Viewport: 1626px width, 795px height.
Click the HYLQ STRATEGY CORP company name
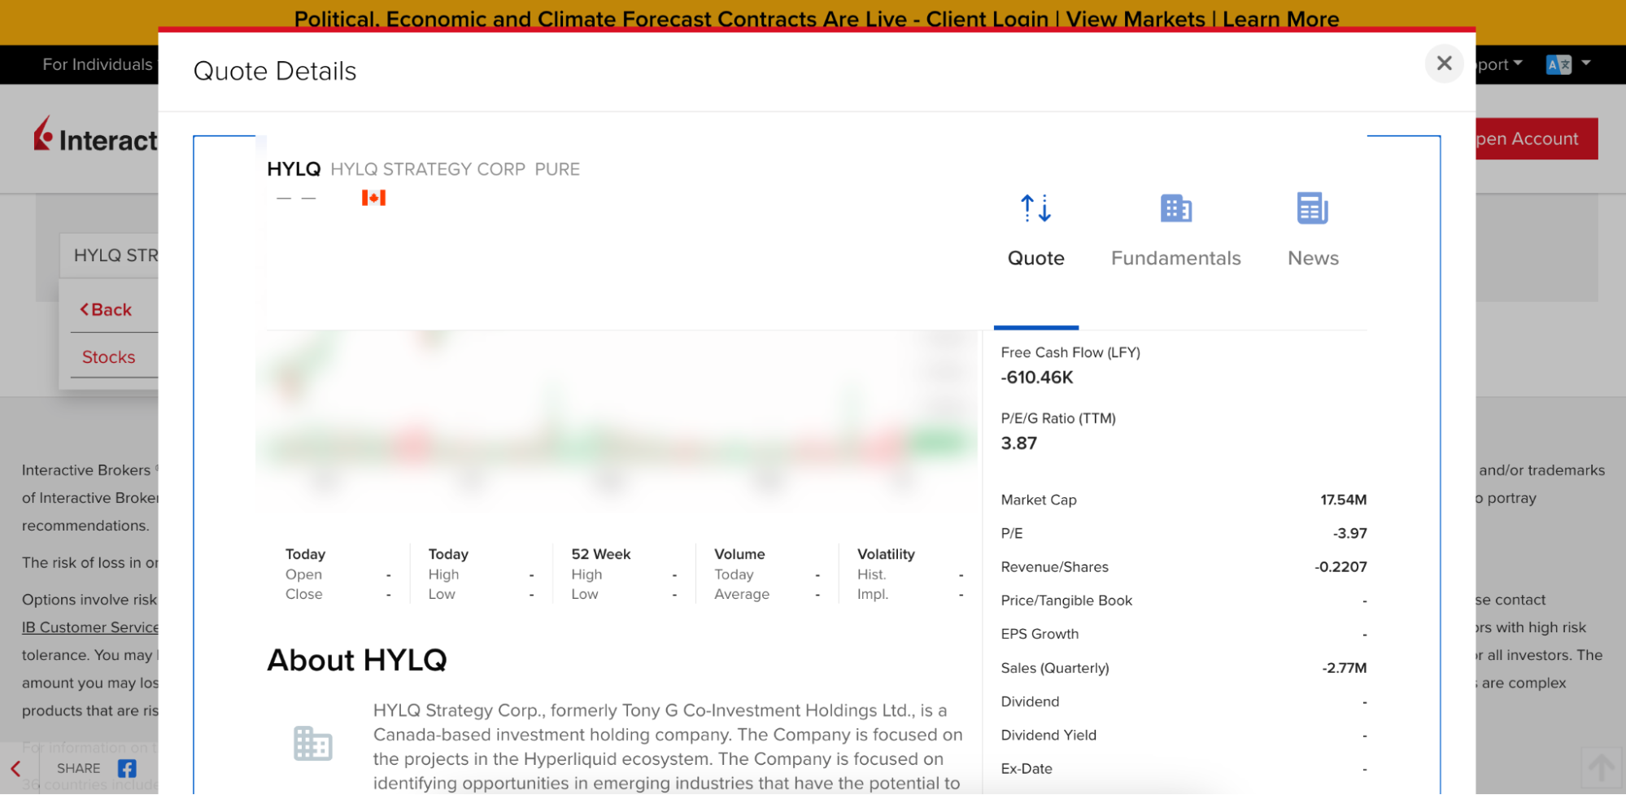tap(428, 169)
